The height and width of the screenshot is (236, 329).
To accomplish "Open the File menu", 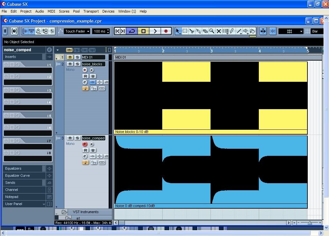I will pyautogui.click(x=4, y=11).
